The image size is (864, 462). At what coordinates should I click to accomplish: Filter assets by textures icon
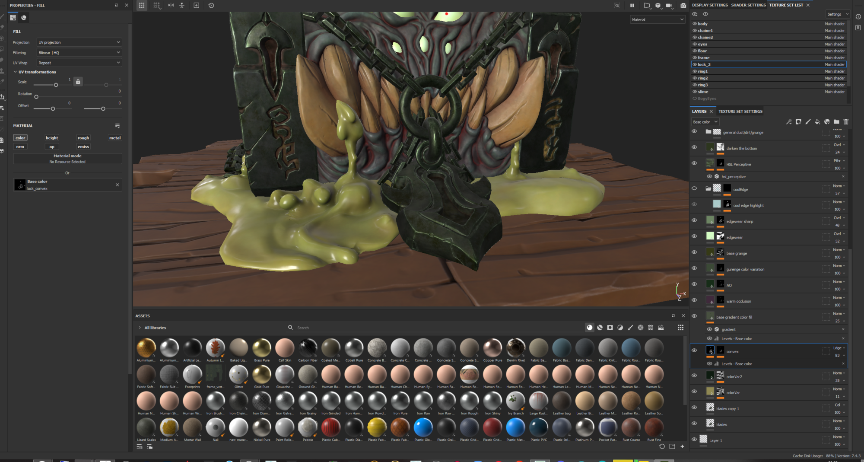pos(651,328)
